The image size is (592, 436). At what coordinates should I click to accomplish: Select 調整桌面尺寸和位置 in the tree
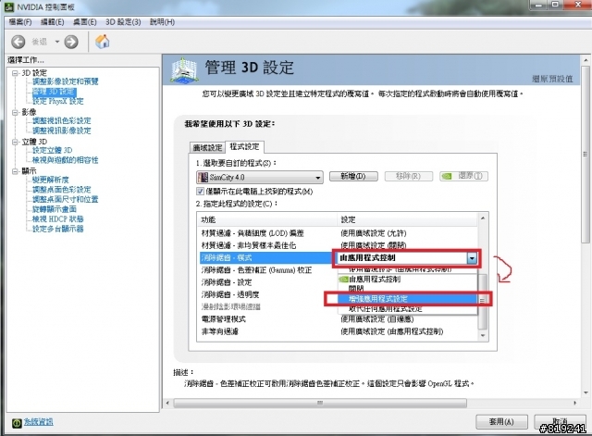[66, 200]
